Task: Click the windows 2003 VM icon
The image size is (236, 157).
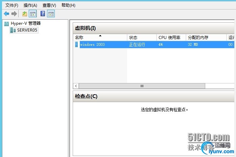Action: [x=76, y=44]
